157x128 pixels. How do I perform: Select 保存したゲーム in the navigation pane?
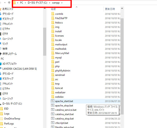pos(9,54)
